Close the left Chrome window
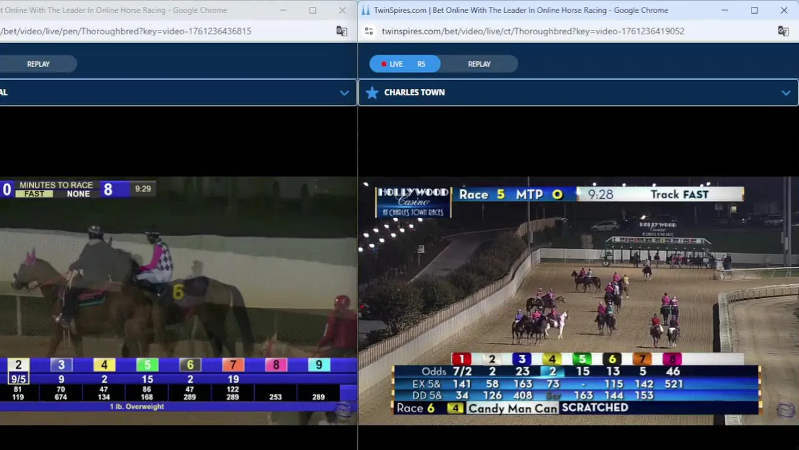 (342, 10)
